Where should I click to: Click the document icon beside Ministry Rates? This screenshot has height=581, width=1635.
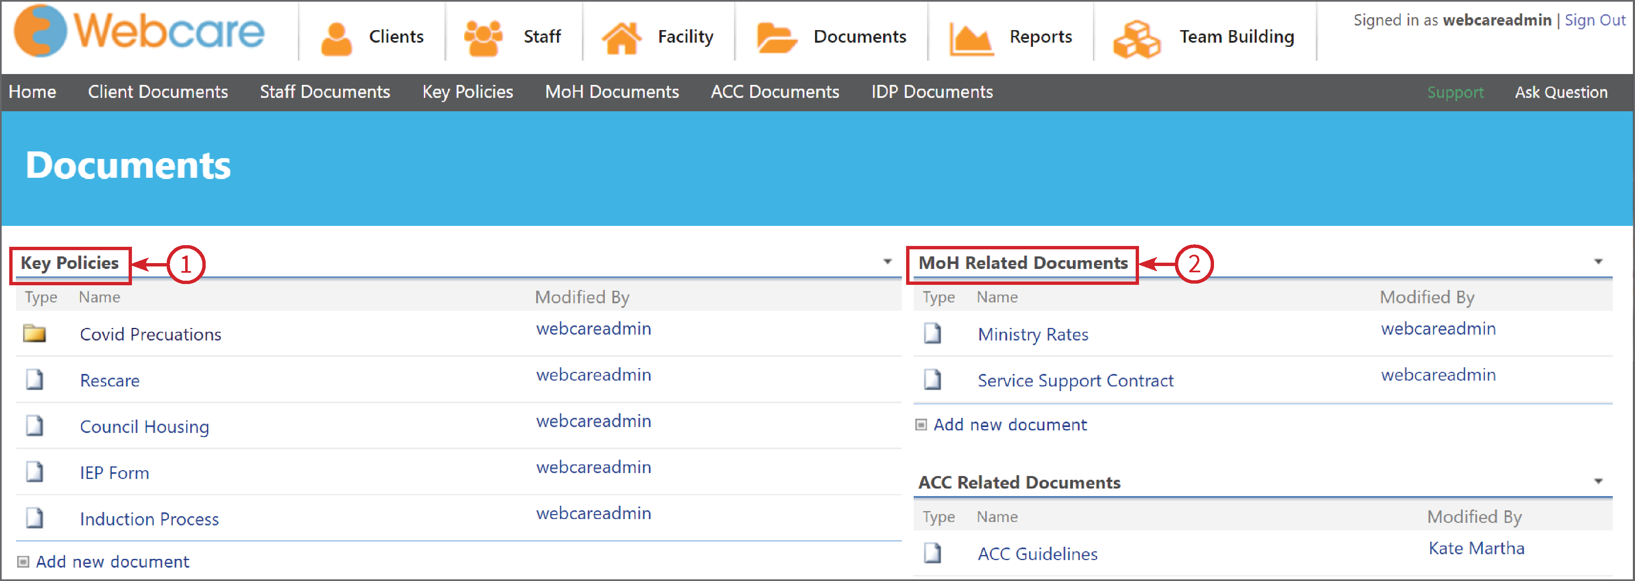coord(933,333)
